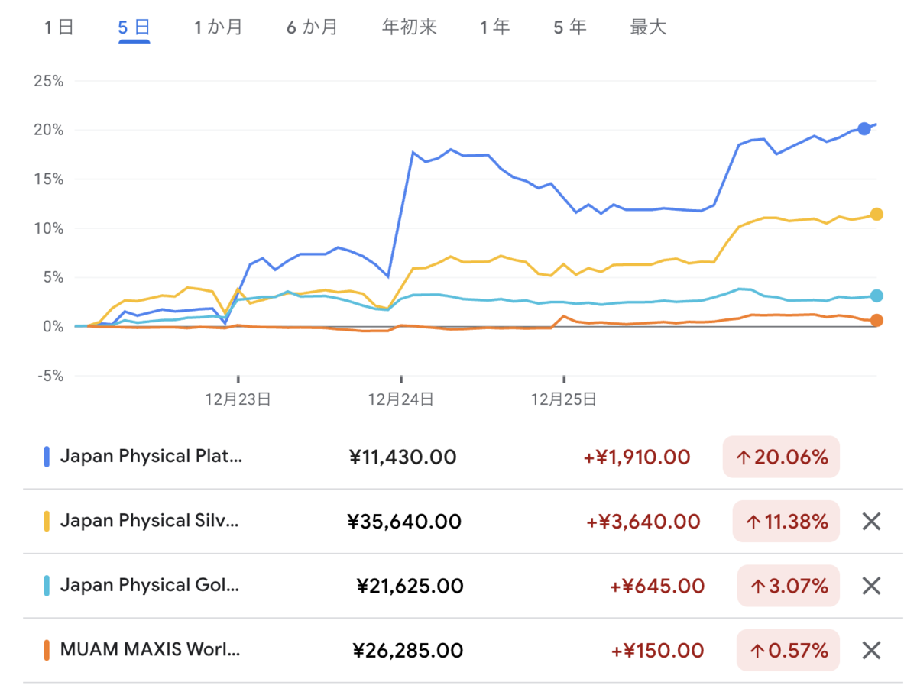This screenshot has width=917, height=695.
Task: Click the 0.57% gain badge
Action: click(788, 651)
